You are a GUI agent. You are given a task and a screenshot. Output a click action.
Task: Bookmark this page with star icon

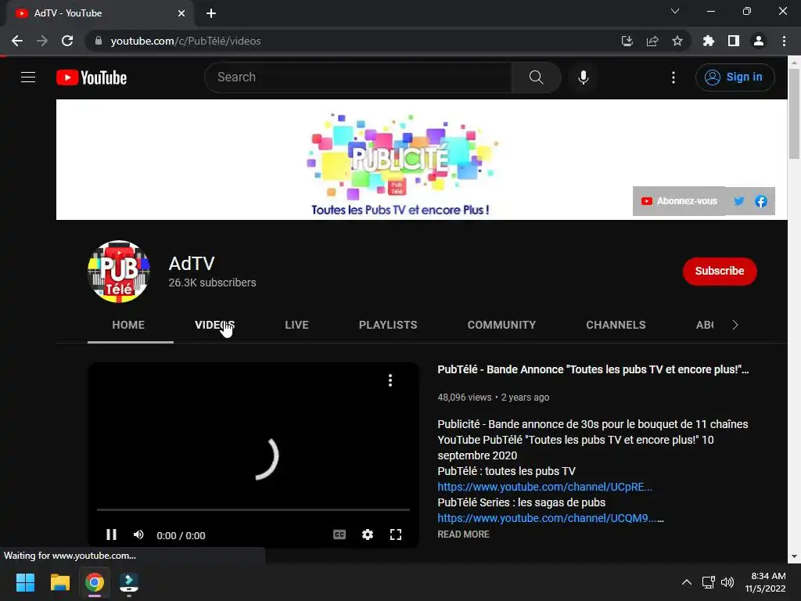click(677, 41)
